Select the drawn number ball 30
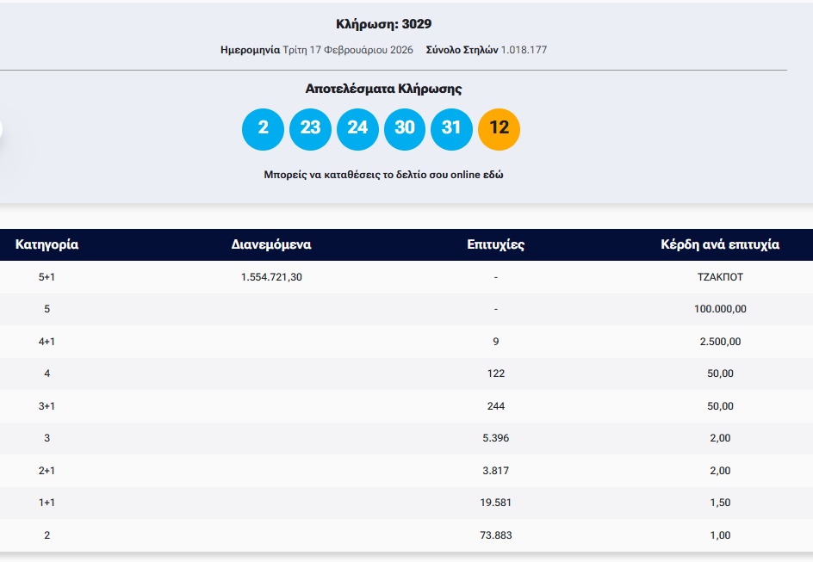The image size is (813, 562). click(405, 128)
